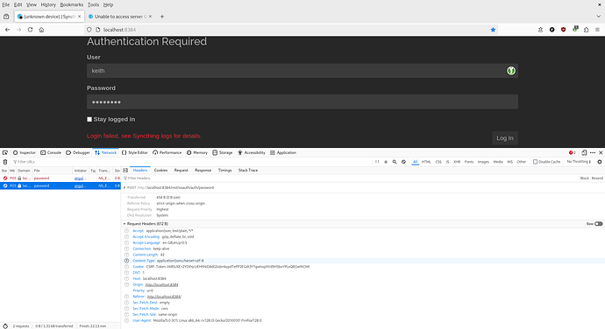This screenshot has height=329, width=605.
Task: Filter requests by Images
Action: point(483,162)
